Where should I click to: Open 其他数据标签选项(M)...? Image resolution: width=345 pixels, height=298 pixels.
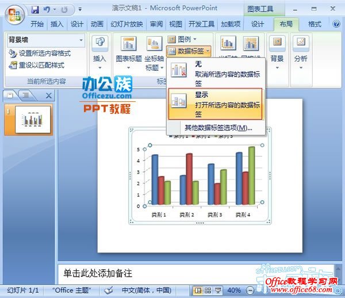pyautogui.click(x=218, y=128)
